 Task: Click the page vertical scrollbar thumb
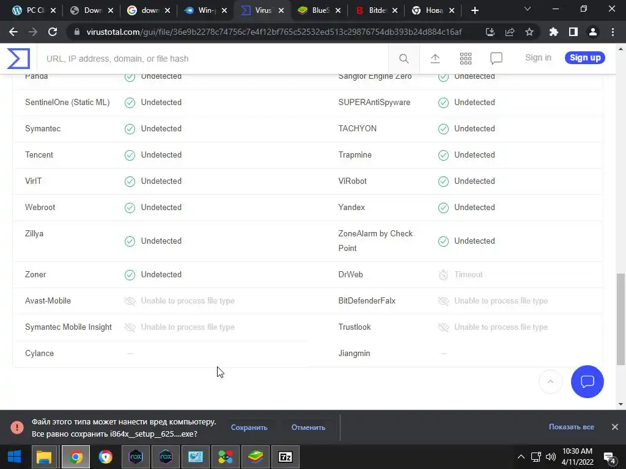(x=620, y=319)
